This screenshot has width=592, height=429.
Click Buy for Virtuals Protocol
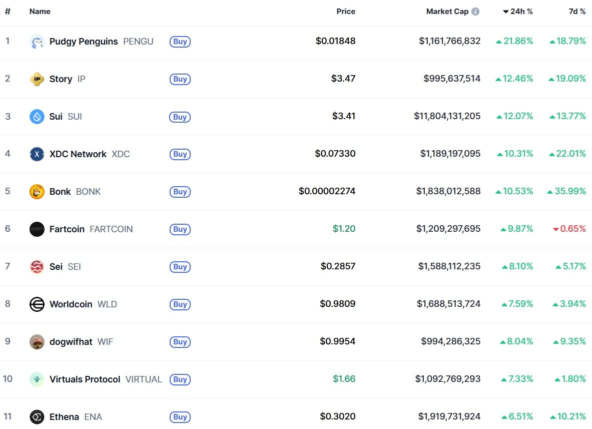click(x=180, y=379)
